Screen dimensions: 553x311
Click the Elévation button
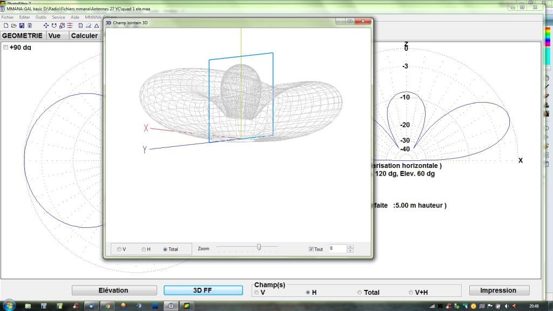pos(114,290)
